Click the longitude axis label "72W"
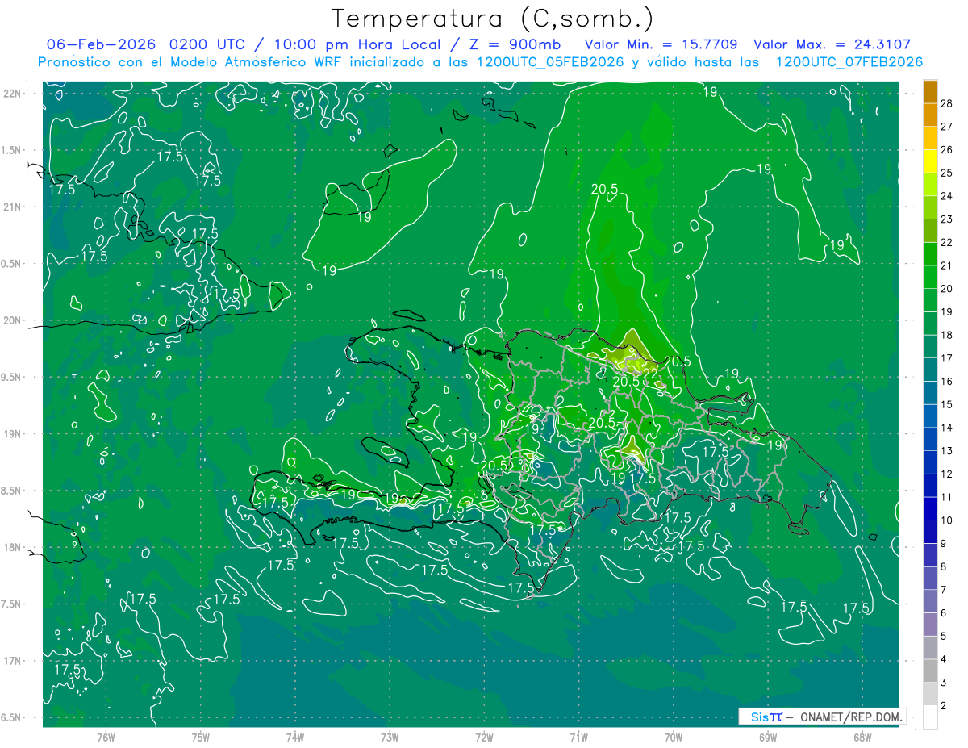Screen dimensions: 968x748 tap(484, 738)
